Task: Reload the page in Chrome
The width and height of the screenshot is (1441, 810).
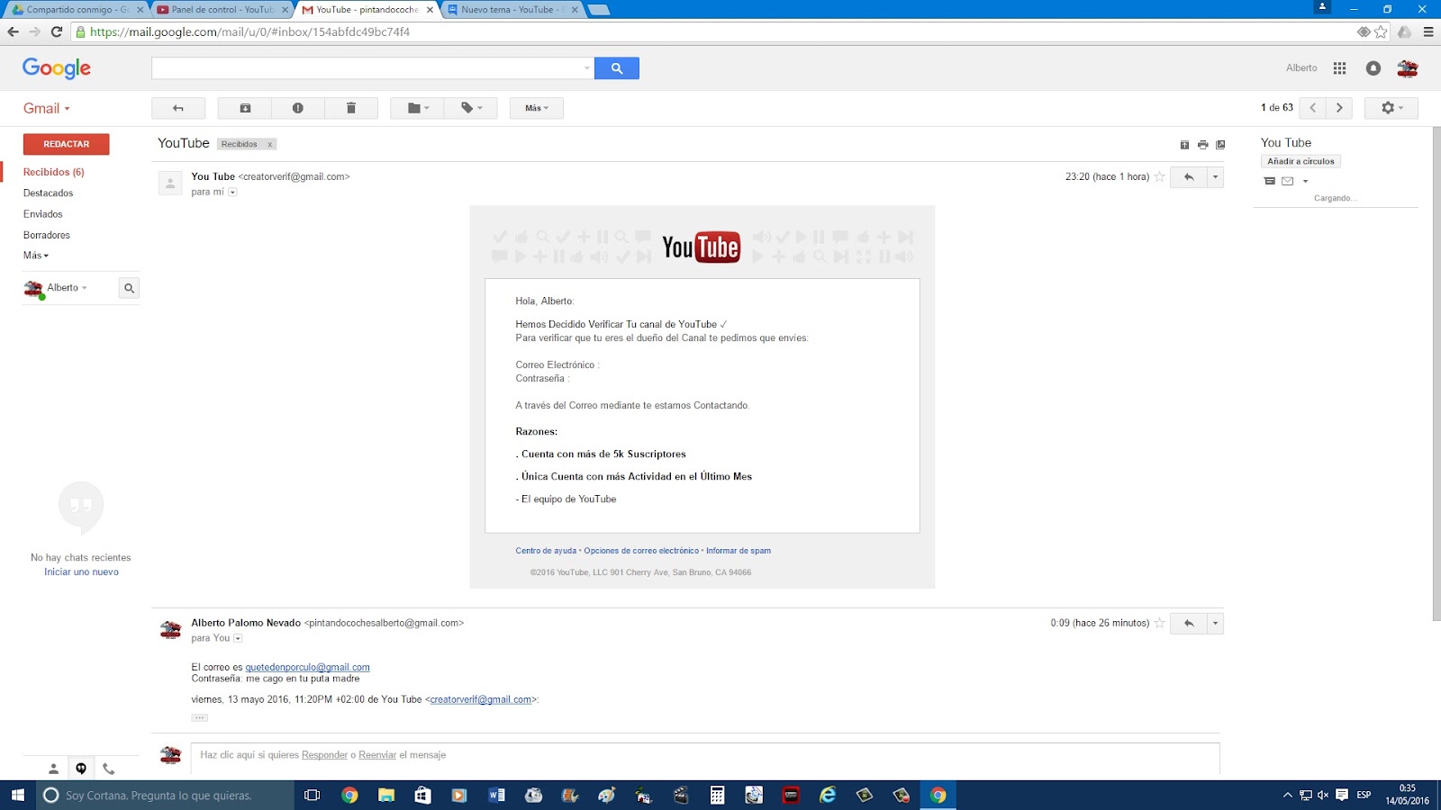Action: [56, 31]
